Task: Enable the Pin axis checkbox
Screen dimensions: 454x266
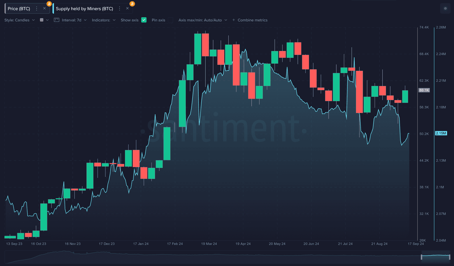Action: [171, 20]
